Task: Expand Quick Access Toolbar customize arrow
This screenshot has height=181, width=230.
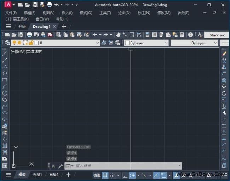Action: pos(77,5)
